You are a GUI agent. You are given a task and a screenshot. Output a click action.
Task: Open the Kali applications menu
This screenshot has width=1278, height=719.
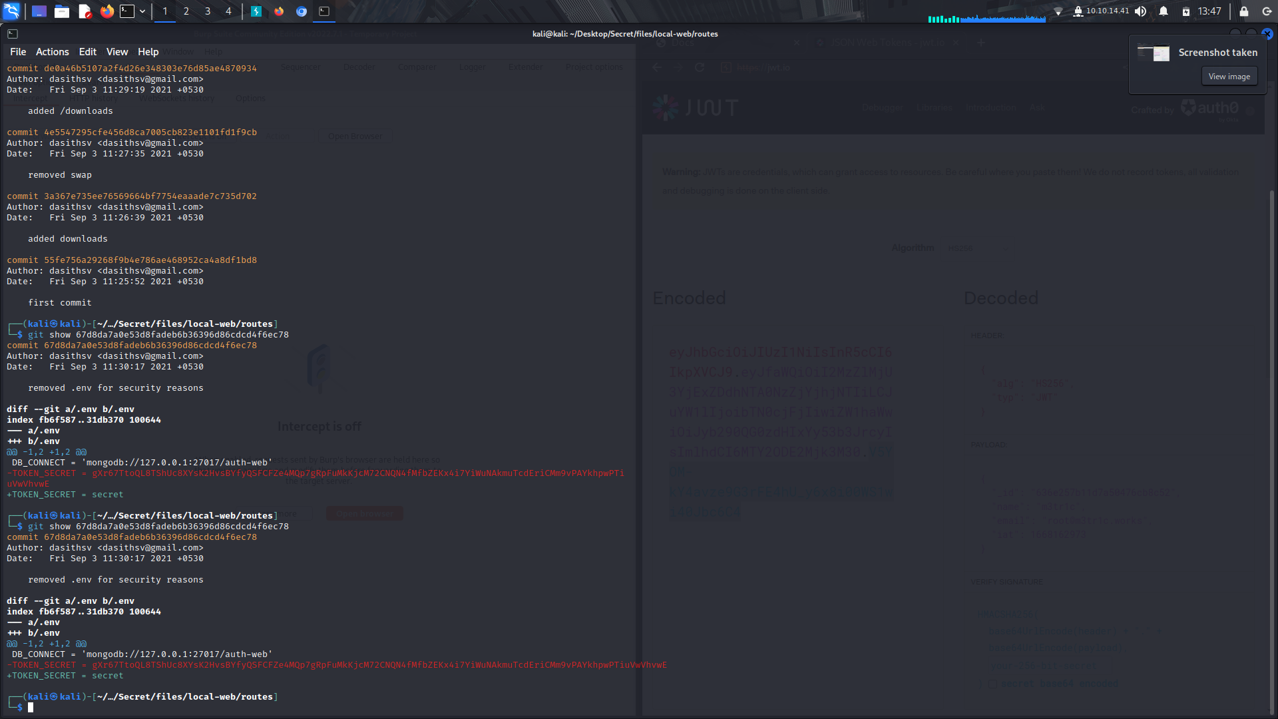(11, 11)
